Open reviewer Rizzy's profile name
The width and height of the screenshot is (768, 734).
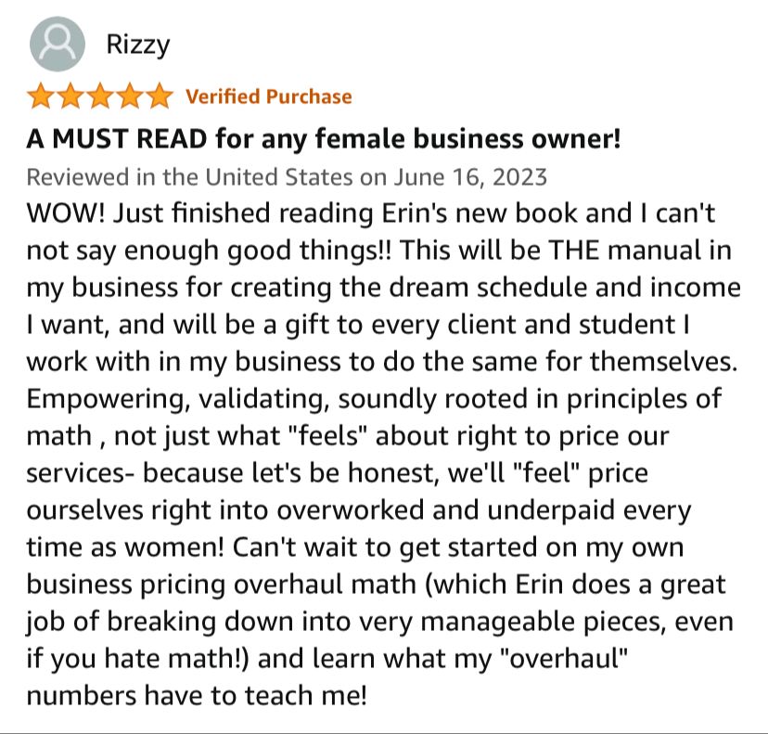[x=138, y=45]
